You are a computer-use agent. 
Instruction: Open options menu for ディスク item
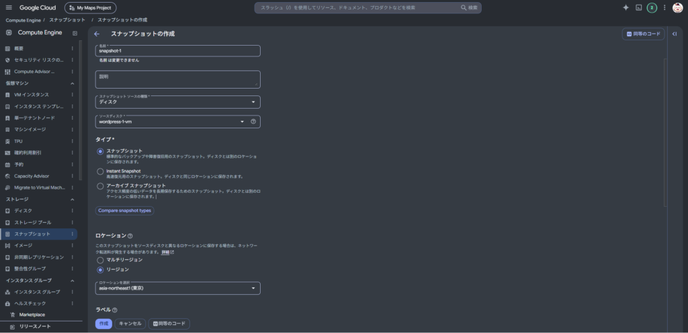tap(73, 211)
